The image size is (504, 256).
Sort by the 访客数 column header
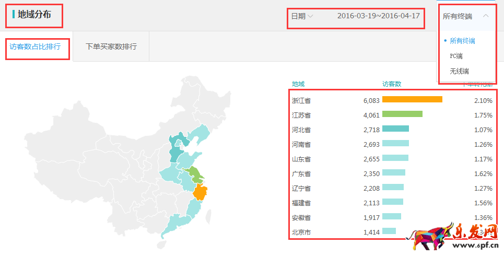[x=391, y=84]
